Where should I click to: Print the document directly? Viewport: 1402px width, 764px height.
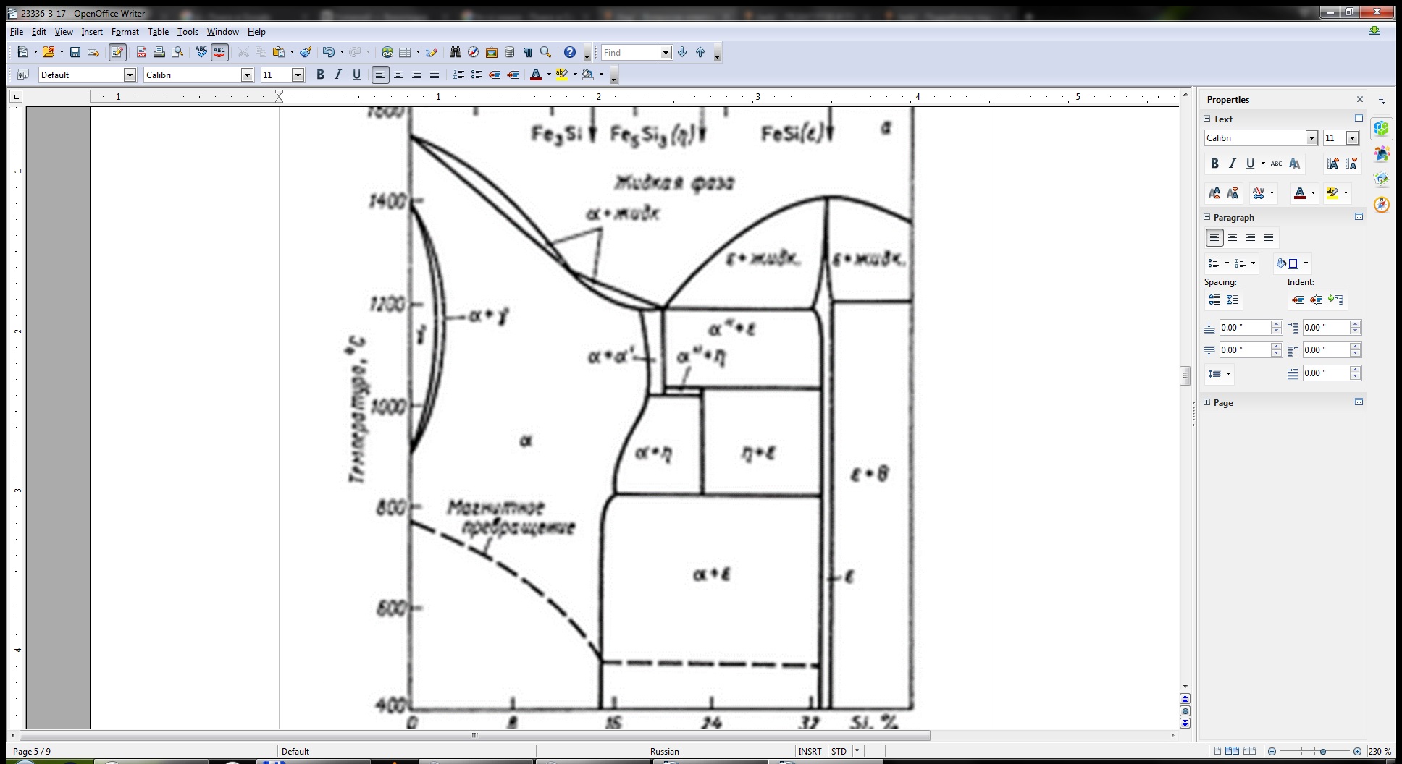coord(159,52)
